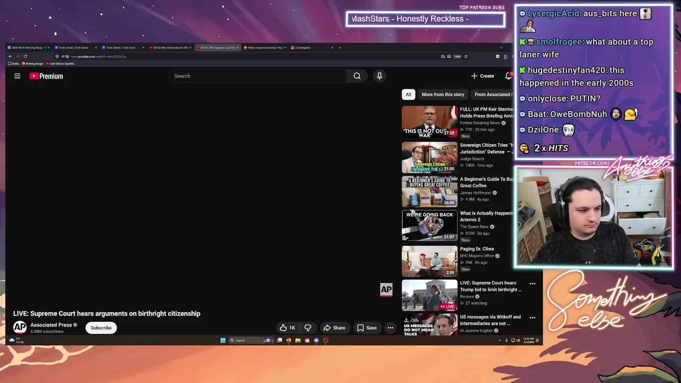Open the tab list dropdown arrow
This screenshot has height=383, width=681.
click(x=501, y=47)
